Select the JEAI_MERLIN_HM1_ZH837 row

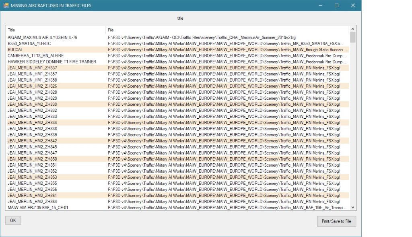tap(32, 68)
